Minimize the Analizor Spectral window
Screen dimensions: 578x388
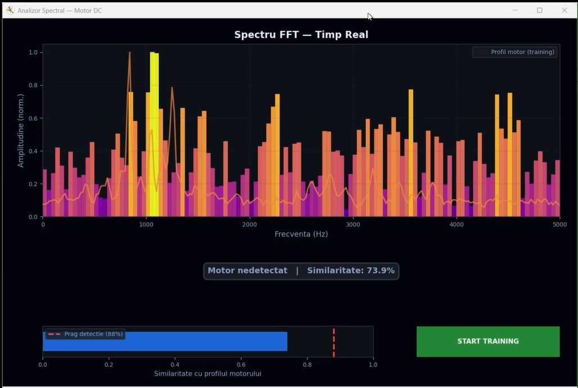(515, 10)
